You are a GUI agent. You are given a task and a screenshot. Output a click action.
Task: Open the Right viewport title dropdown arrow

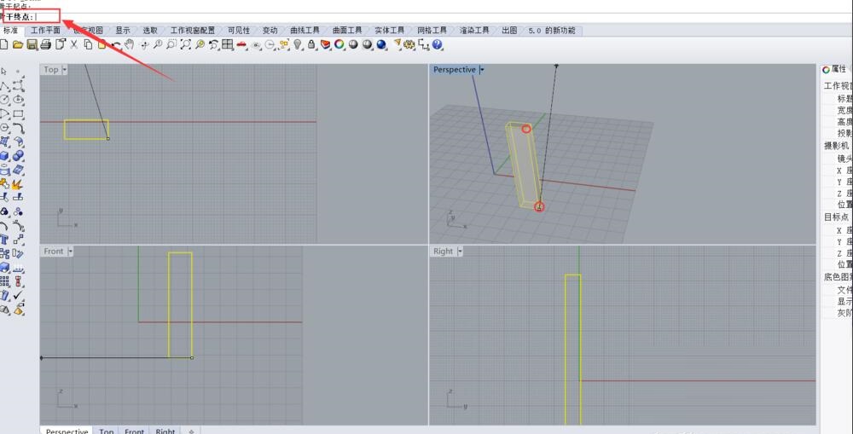coord(460,252)
